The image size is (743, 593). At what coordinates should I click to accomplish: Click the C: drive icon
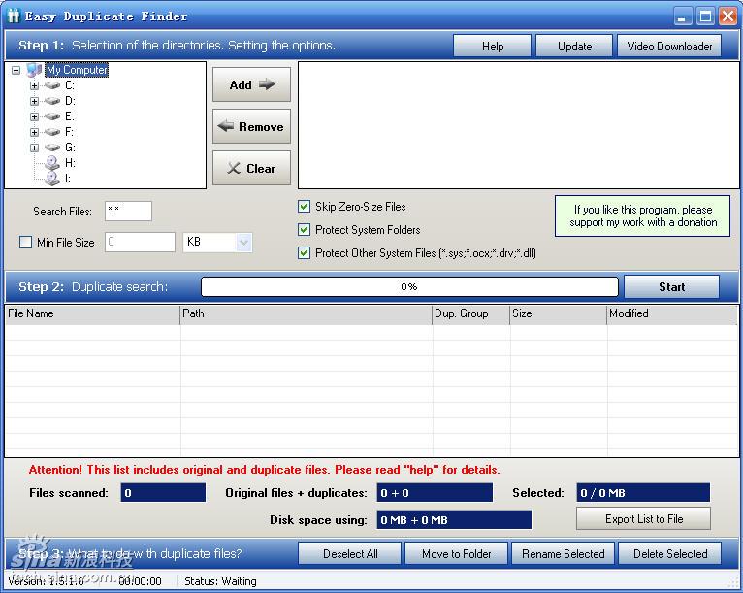click(x=52, y=85)
